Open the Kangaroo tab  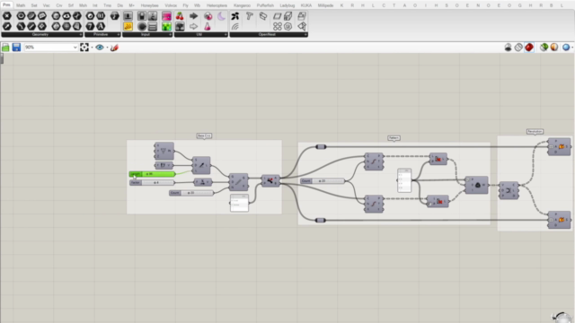pos(242,5)
